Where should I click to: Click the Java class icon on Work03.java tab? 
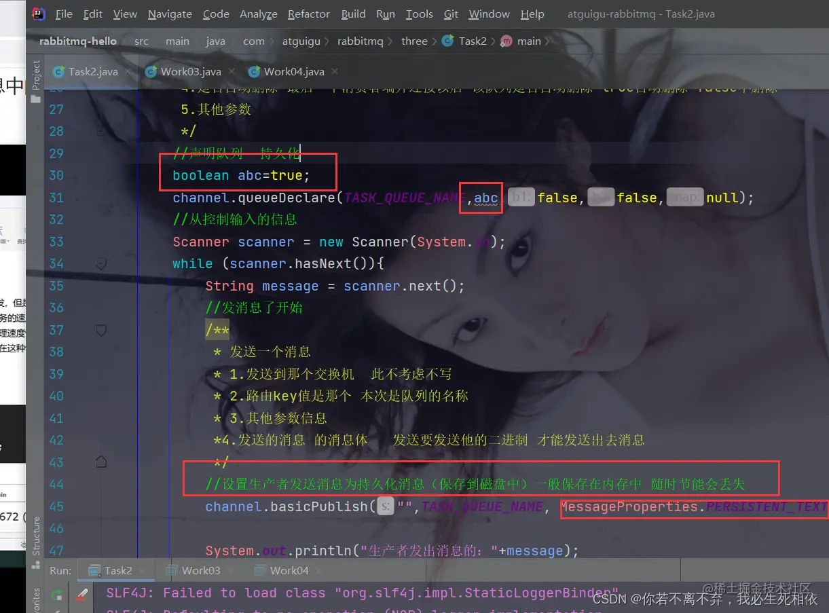[x=149, y=71]
